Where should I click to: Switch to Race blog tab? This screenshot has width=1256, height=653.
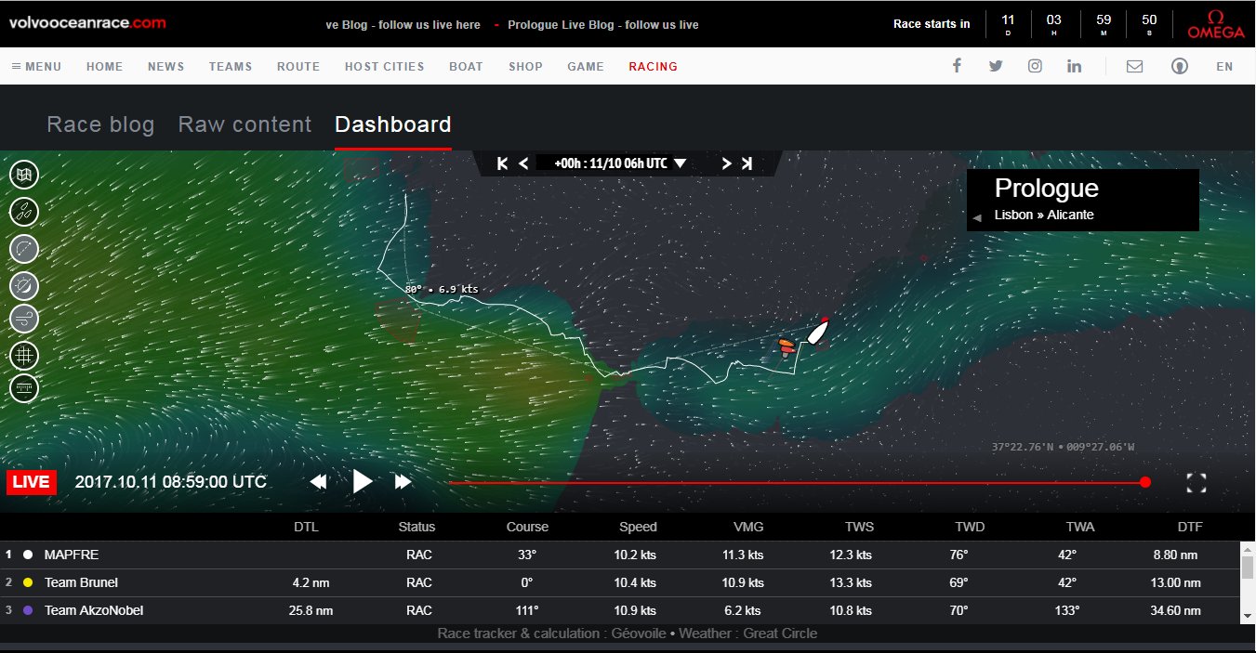click(x=100, y=124)
